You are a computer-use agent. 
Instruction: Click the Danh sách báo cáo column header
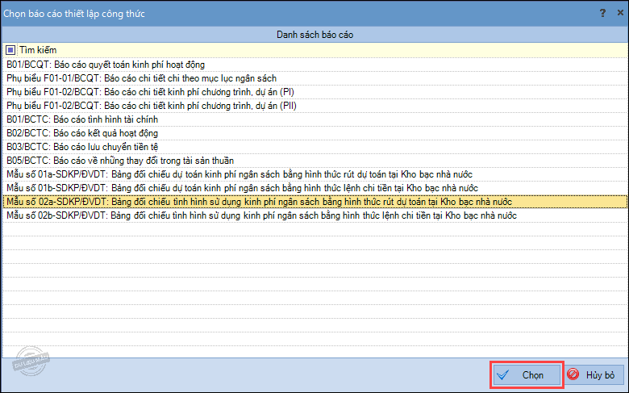tap(314, 35)
